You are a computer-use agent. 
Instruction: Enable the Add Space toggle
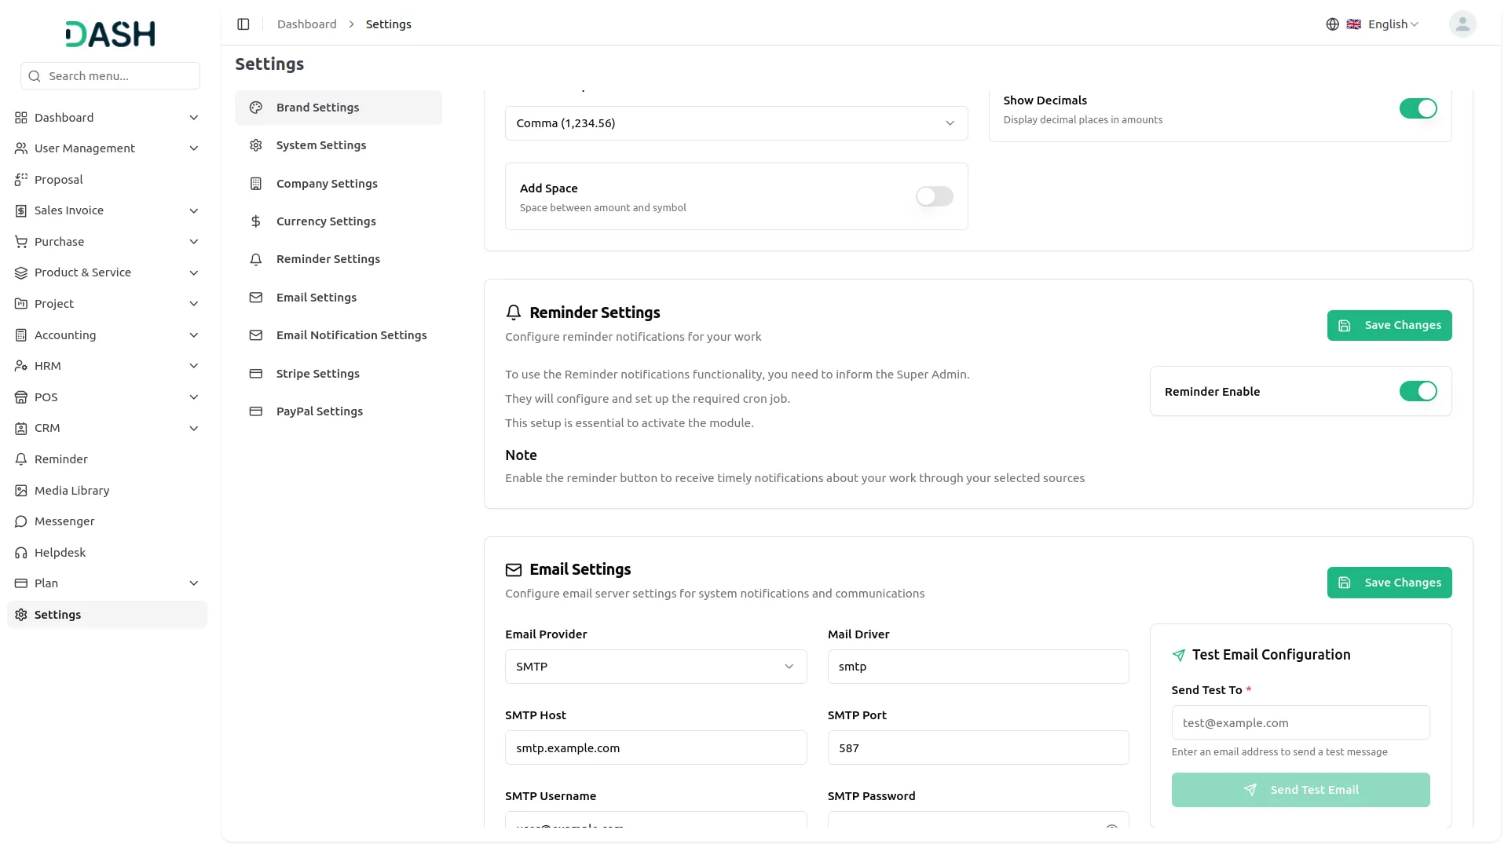pos(934,196)
